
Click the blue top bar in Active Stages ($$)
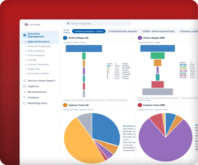pos(158,48)
